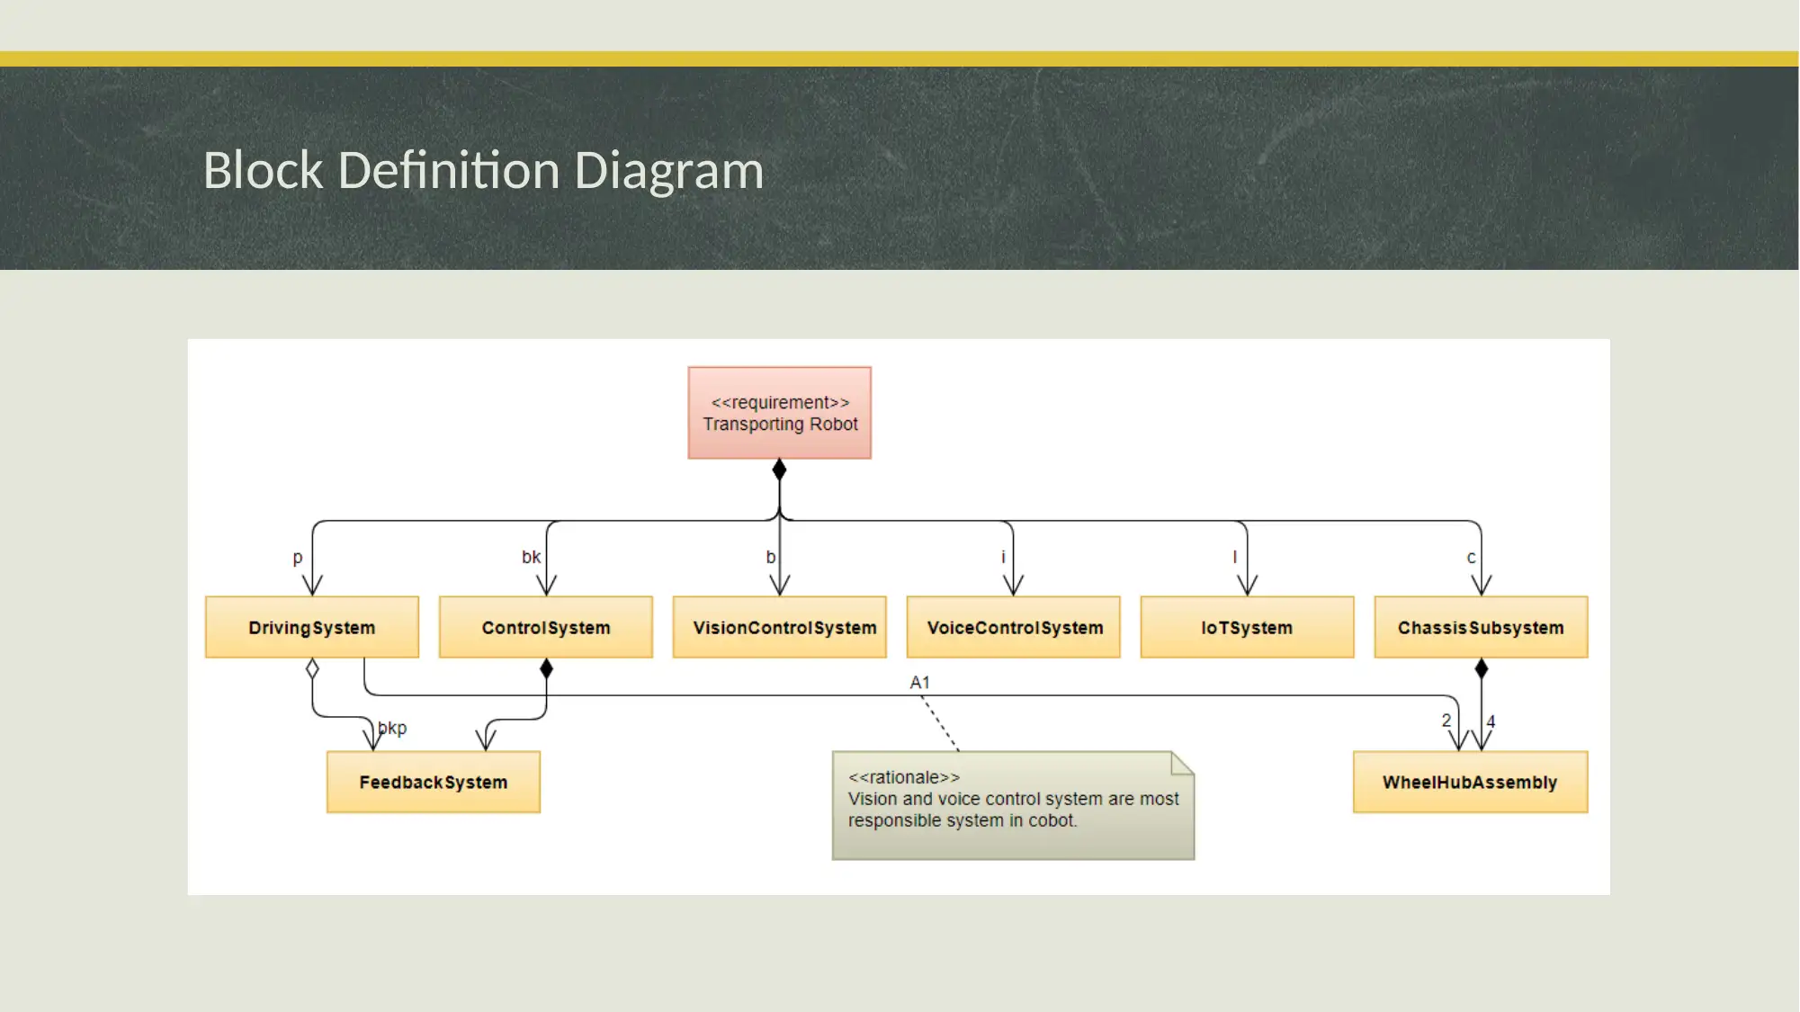This screenshot has height=1012, width=1800.
Task: Click the filled diamond under ControlSystem
Action: [x=546, y=668]
